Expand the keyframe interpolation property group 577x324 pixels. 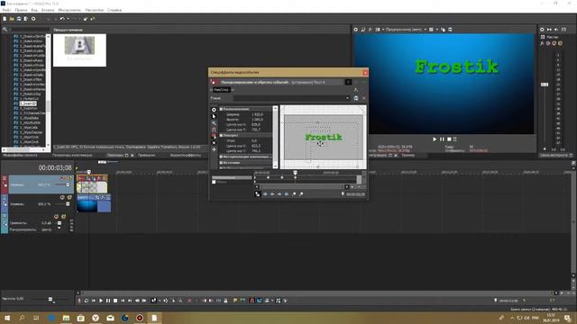click(x=221, y=157)
